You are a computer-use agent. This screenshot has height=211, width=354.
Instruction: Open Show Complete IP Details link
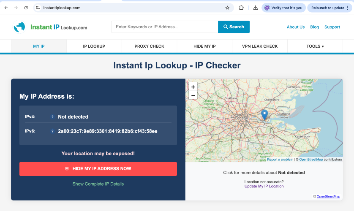click(98, 184)
